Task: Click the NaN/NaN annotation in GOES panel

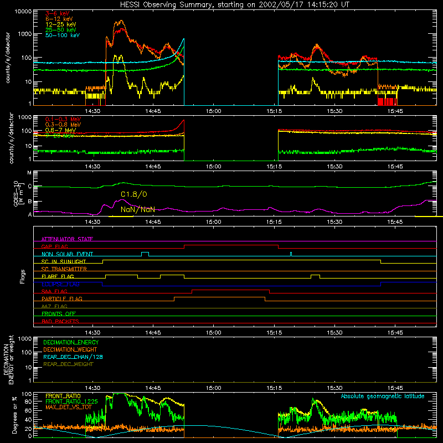Action: tap(138, 209)
